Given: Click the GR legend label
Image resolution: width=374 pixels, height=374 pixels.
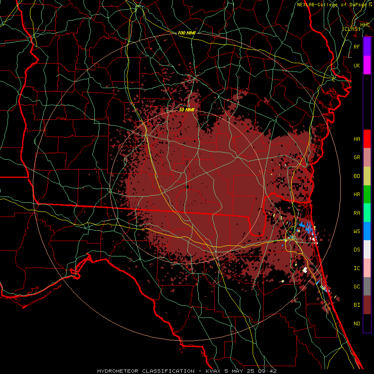Looking at the screenshot, I should pos(357,157).
